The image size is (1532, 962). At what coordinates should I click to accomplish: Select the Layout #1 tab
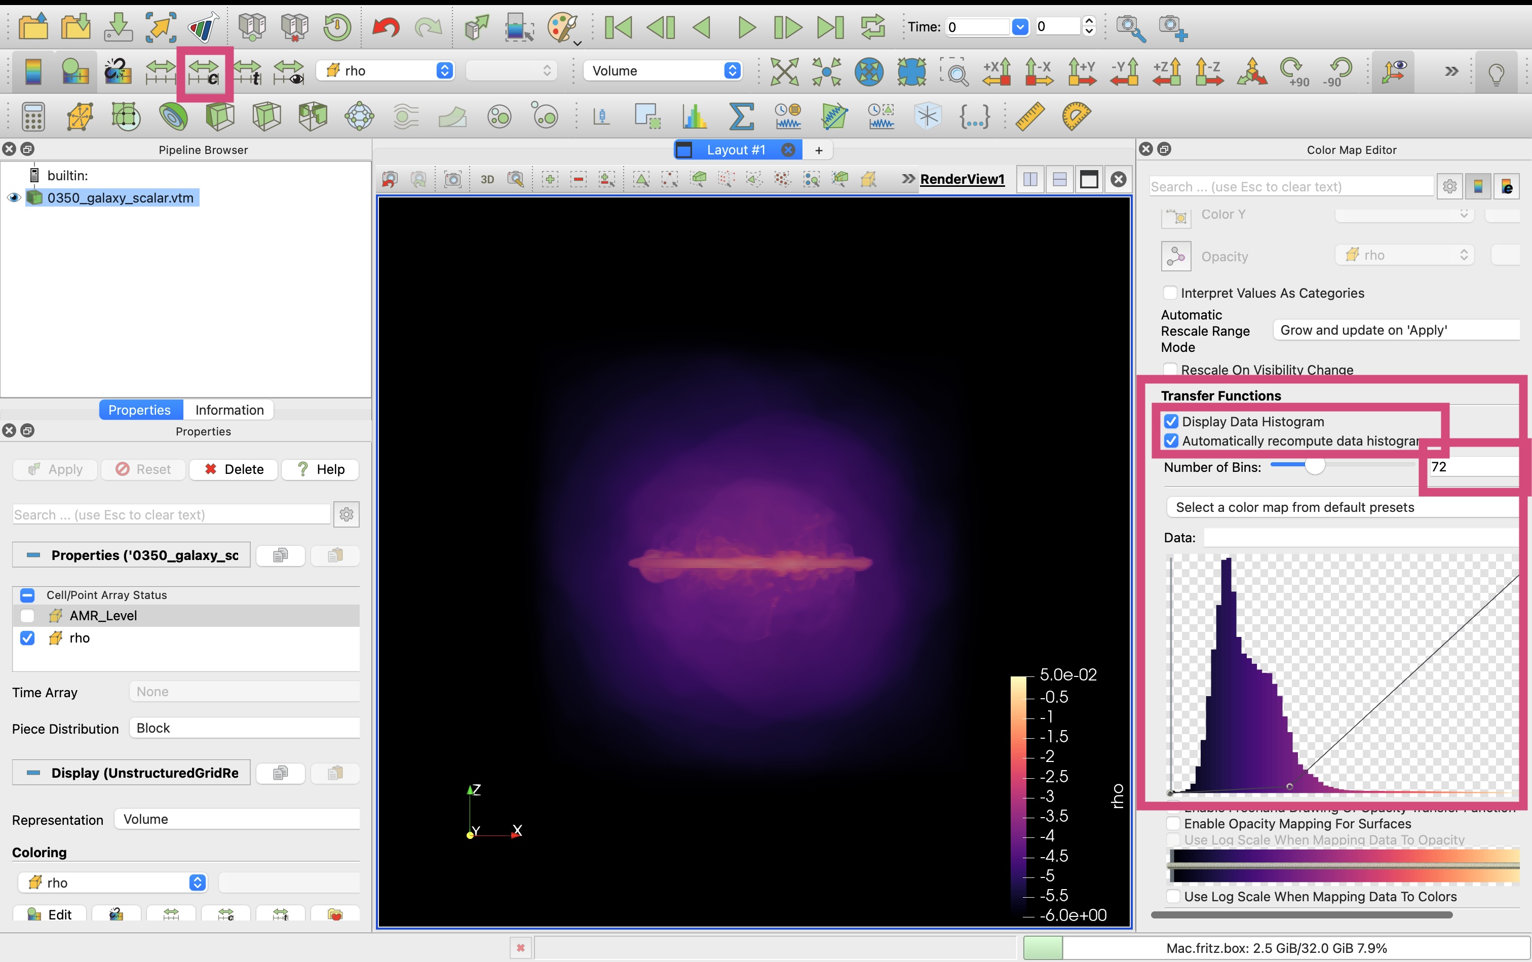pyautogui.click(x=737, y=150)
